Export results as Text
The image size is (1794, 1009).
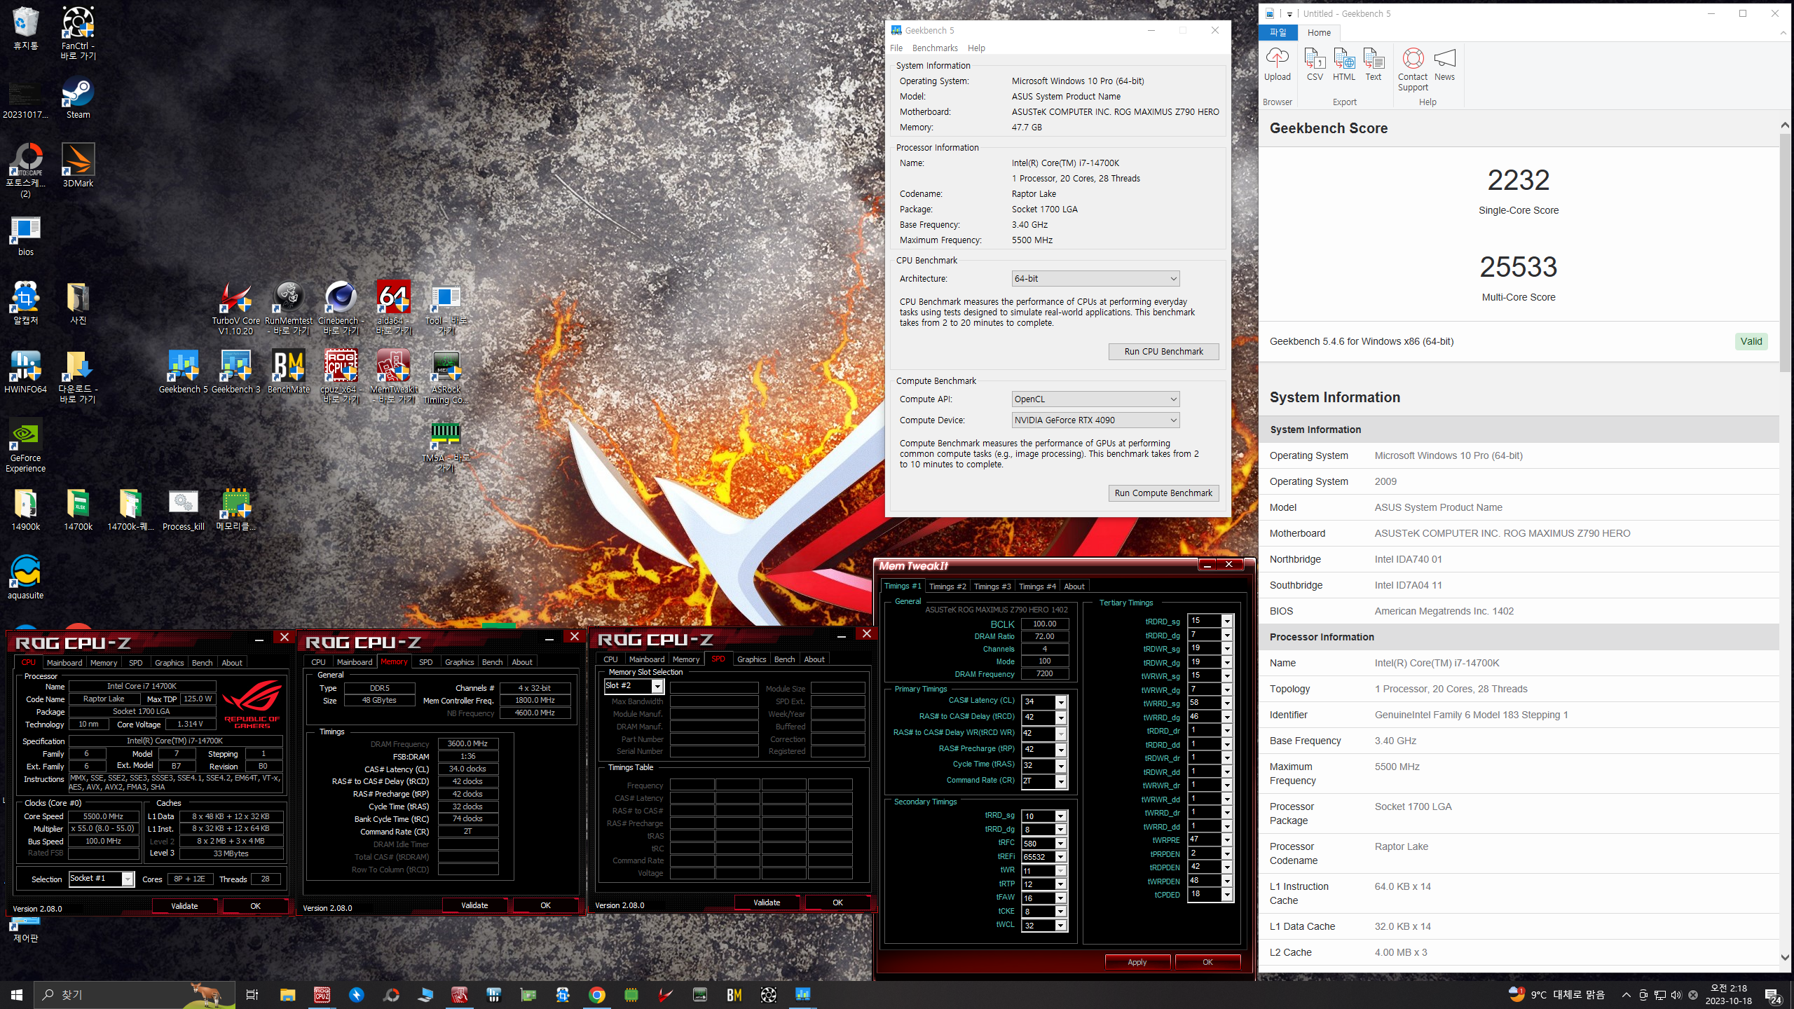[x=1373, y=64]
